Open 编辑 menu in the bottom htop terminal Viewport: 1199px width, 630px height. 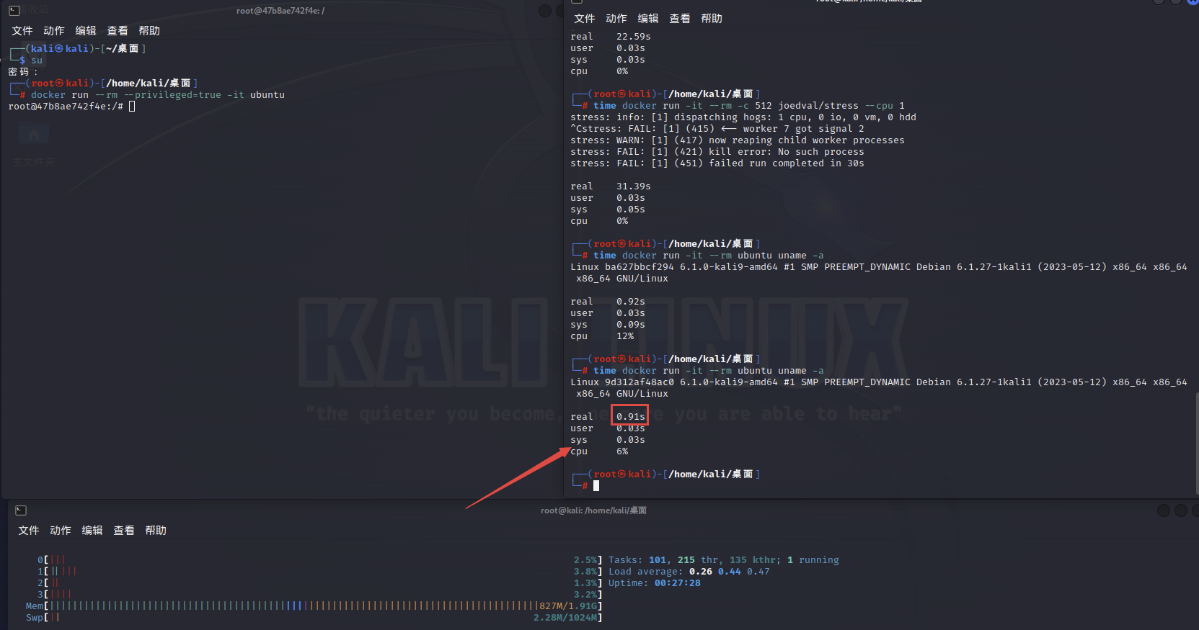pyautogui.click(x=92, y=531)
